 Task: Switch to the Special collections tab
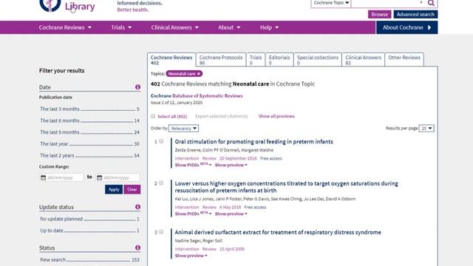coord(318,60)
